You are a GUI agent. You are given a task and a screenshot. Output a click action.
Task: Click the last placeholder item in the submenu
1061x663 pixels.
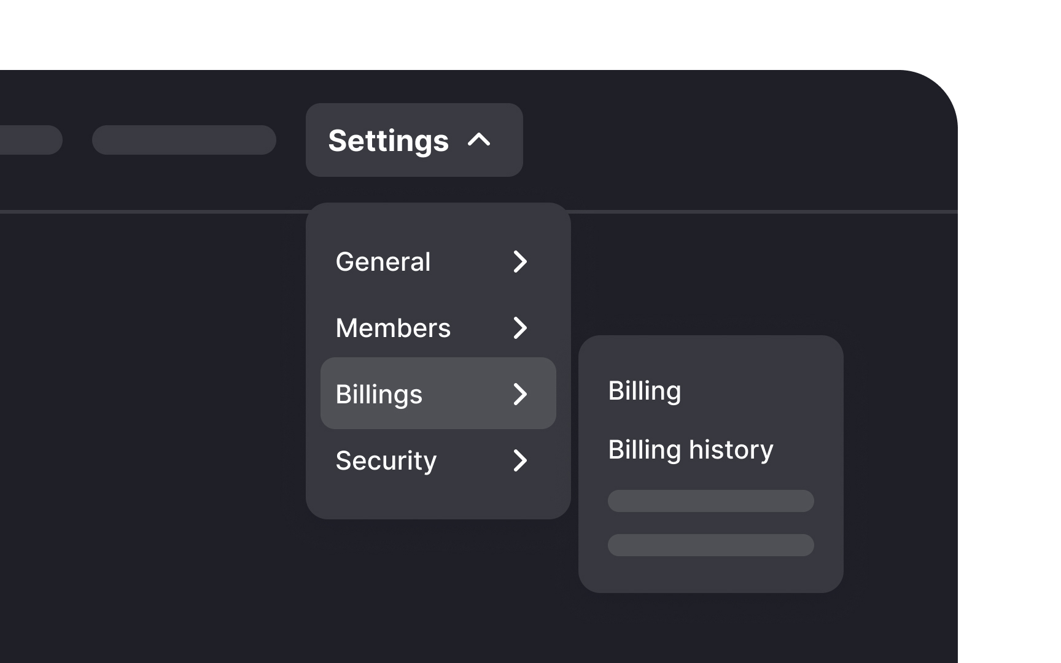(x=710, y=545)
